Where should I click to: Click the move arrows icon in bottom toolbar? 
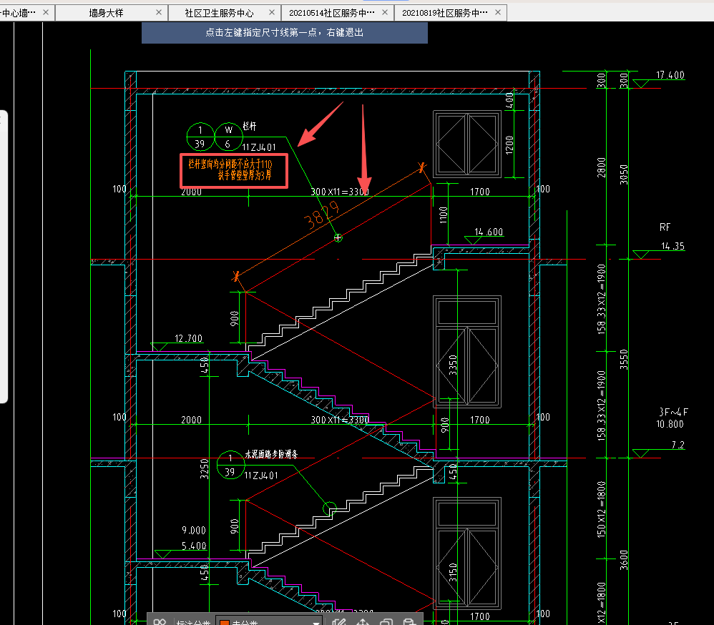(363, 622)
